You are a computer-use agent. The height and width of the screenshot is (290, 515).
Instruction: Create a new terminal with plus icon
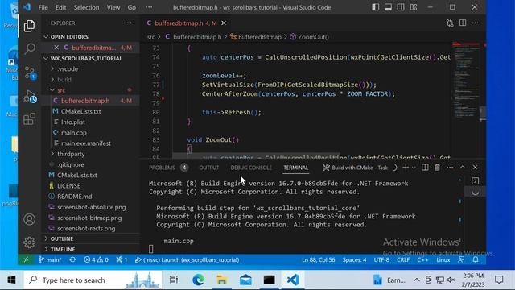coord(406,168)
